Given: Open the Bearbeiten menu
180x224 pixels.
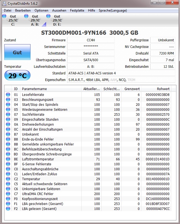Looking at the screenshot, I should pyautogui.click(x=23, y=10).
